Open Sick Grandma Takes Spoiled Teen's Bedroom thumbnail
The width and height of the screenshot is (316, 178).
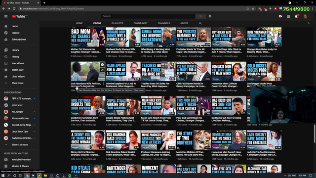(x=123, y=140)
